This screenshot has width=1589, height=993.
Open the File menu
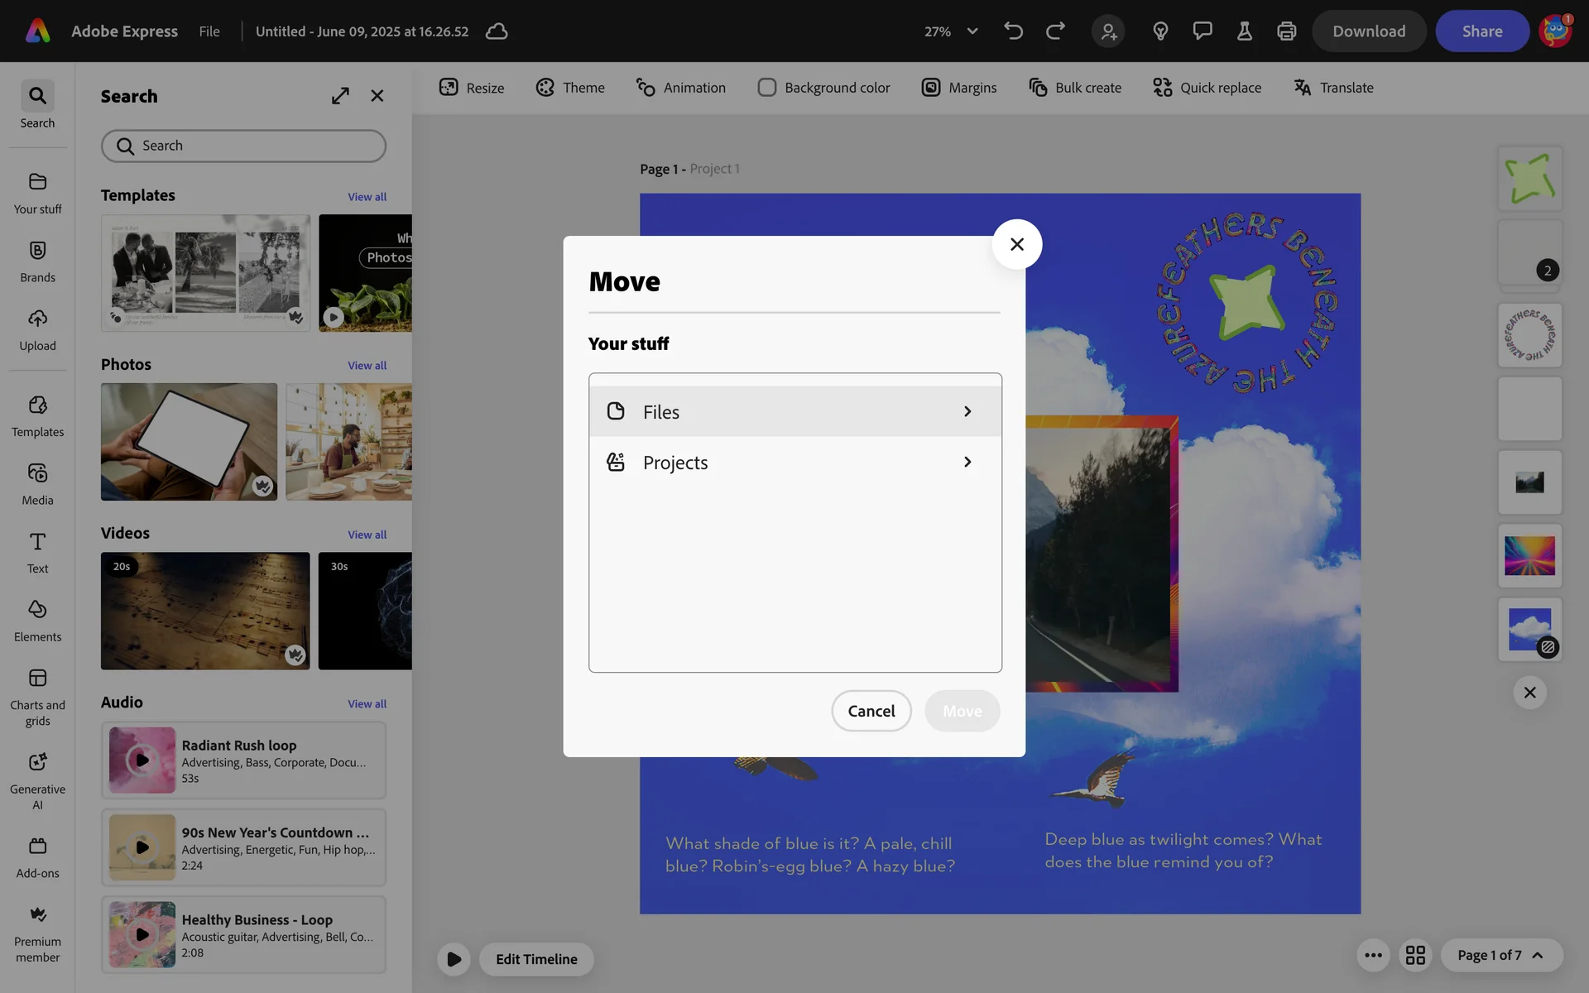tap(209, 31)
